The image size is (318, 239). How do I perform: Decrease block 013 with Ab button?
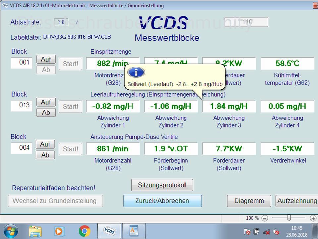46,112
